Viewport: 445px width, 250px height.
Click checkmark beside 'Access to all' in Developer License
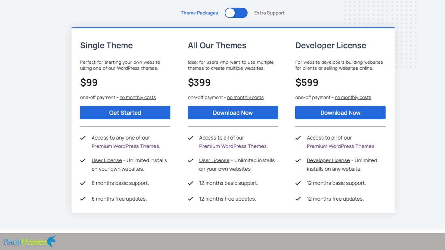coord(298,138)
